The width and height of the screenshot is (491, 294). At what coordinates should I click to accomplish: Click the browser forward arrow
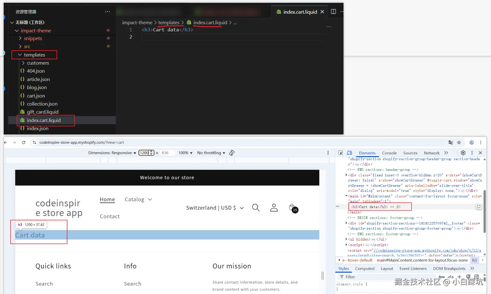(x=14, y=142)
